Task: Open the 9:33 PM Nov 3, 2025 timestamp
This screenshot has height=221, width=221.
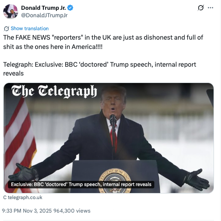Action: pyautogui.click(x=27, y=211)
